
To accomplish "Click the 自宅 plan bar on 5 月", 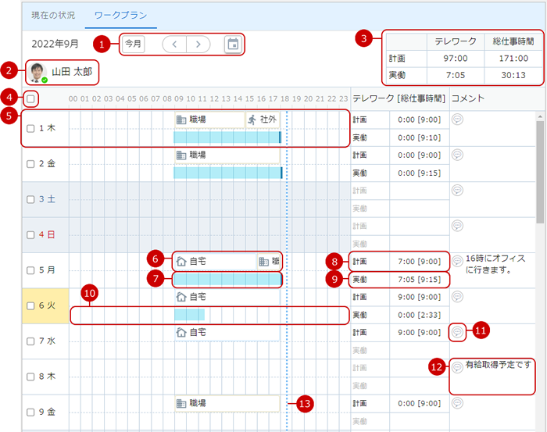I will click(213, 261).
